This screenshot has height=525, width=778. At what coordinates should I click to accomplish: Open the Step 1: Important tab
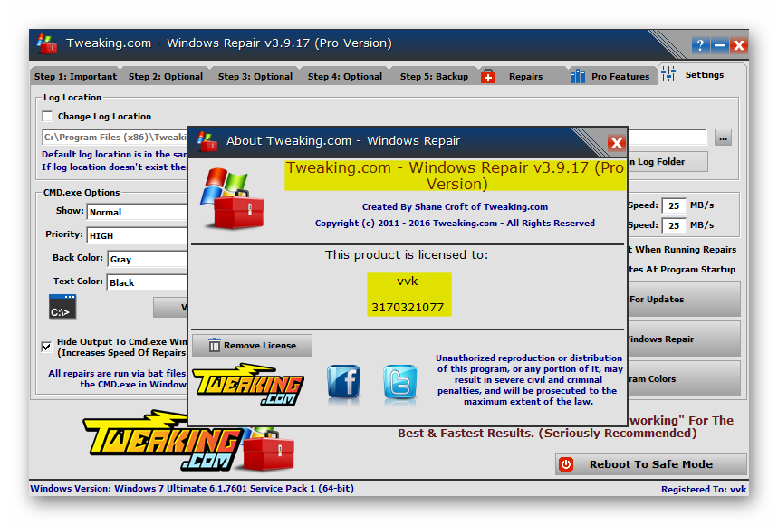[75, 76]
